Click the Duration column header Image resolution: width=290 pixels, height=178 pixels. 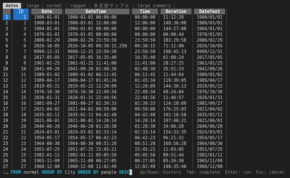pyautogui.click(x=176, y=11)
